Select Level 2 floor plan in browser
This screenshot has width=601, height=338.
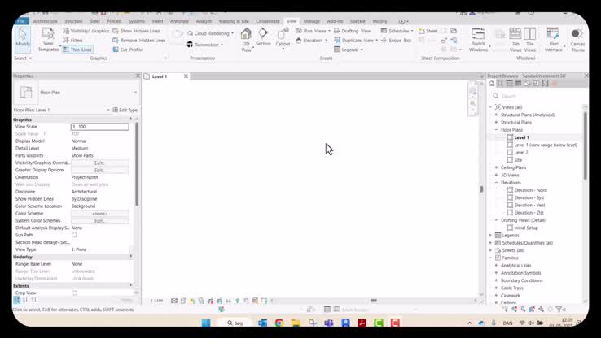click(521, 152)
